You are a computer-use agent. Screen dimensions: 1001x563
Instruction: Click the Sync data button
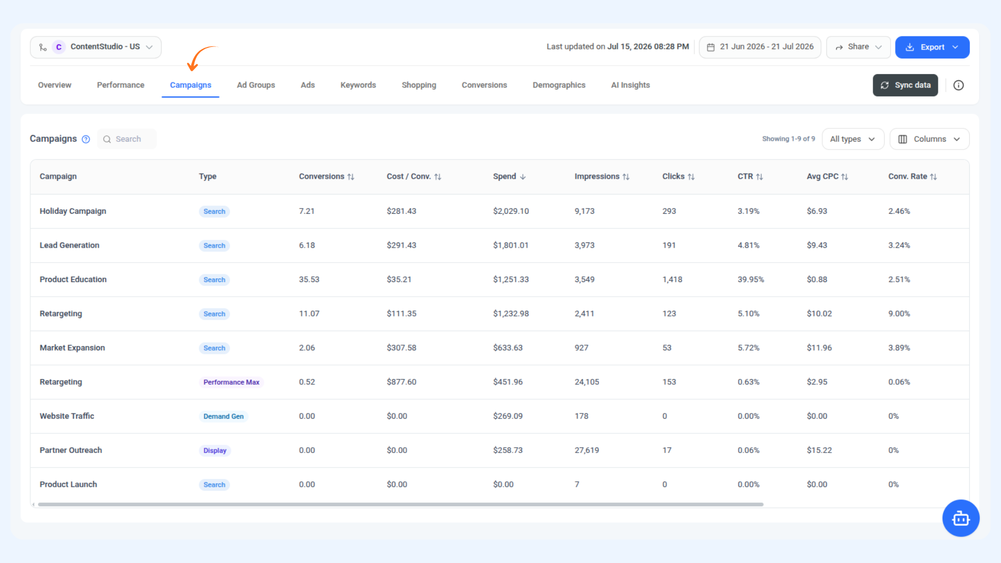point(905,85)
